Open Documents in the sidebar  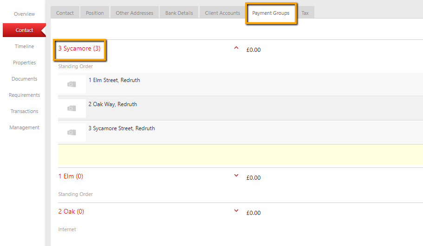point(24,79)
